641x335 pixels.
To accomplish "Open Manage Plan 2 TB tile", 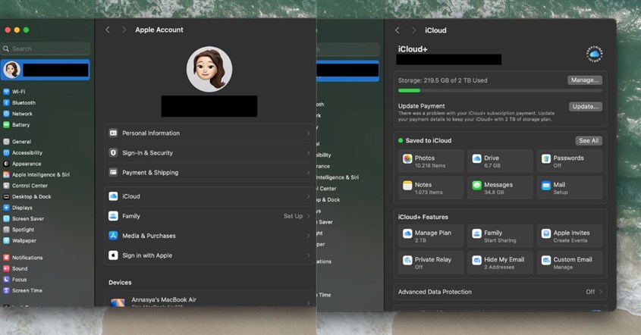I will [431, 236].
